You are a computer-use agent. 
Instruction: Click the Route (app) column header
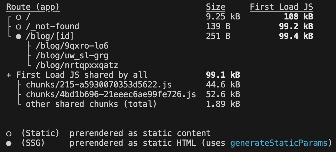pos(33,7)
